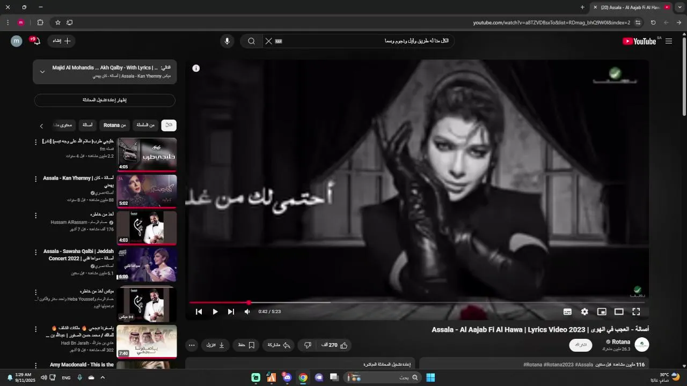Clear the search text with the X
The image size is (687, 386).
pos(269,41)
